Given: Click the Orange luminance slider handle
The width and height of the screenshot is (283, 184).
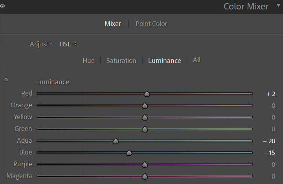Looking at the screenshot, I should pyautogui.click(x=145, y=106).
